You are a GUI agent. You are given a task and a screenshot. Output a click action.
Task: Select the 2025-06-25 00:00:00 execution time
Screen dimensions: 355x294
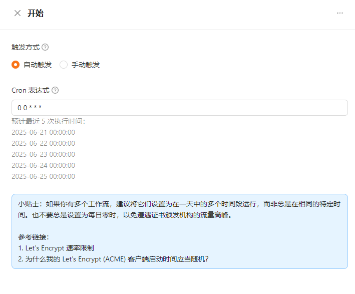point(43,176)
